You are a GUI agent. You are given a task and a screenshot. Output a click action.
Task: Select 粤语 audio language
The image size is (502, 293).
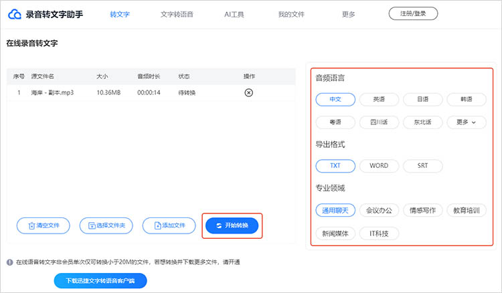[335, 122]
